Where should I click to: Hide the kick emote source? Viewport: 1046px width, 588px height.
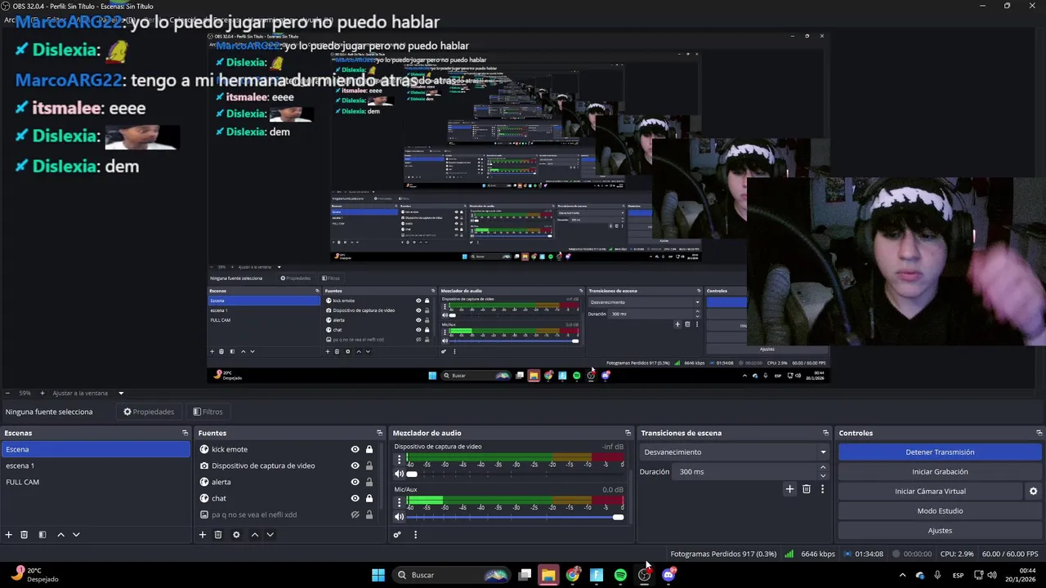pos(355,449)
